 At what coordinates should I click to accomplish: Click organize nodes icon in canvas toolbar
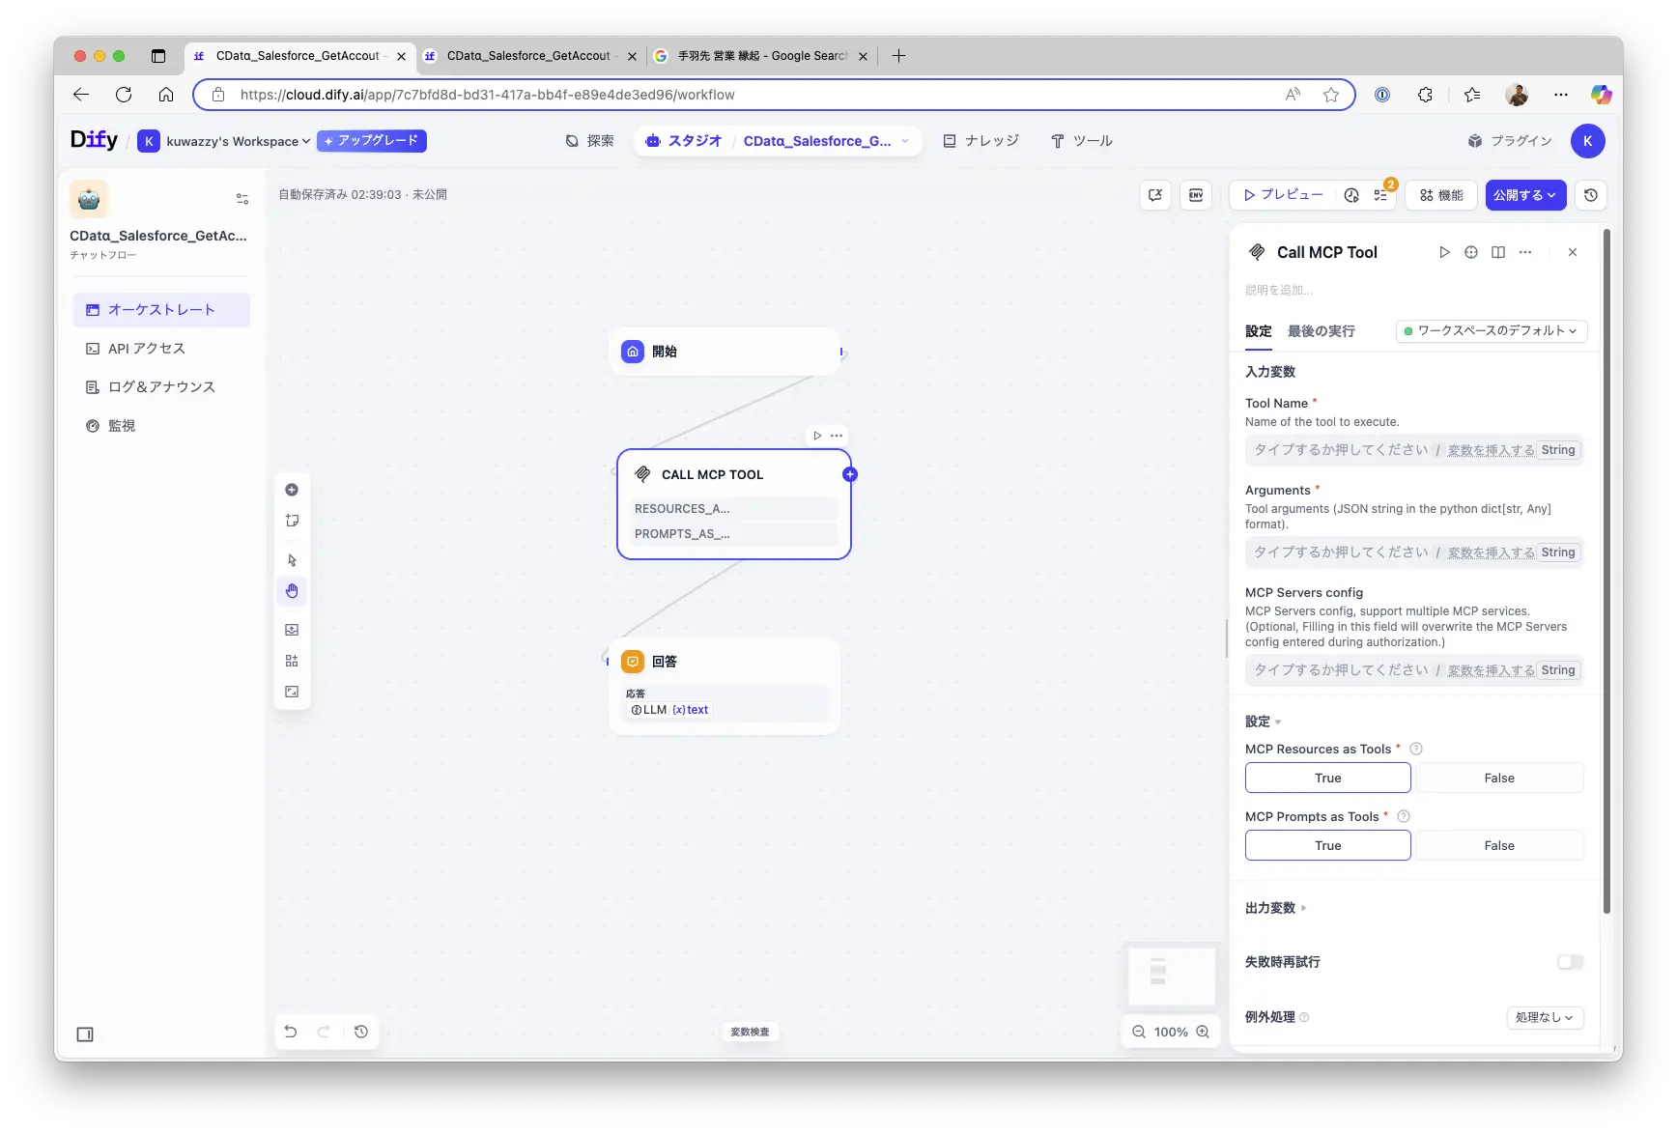(x=292, y=661)
